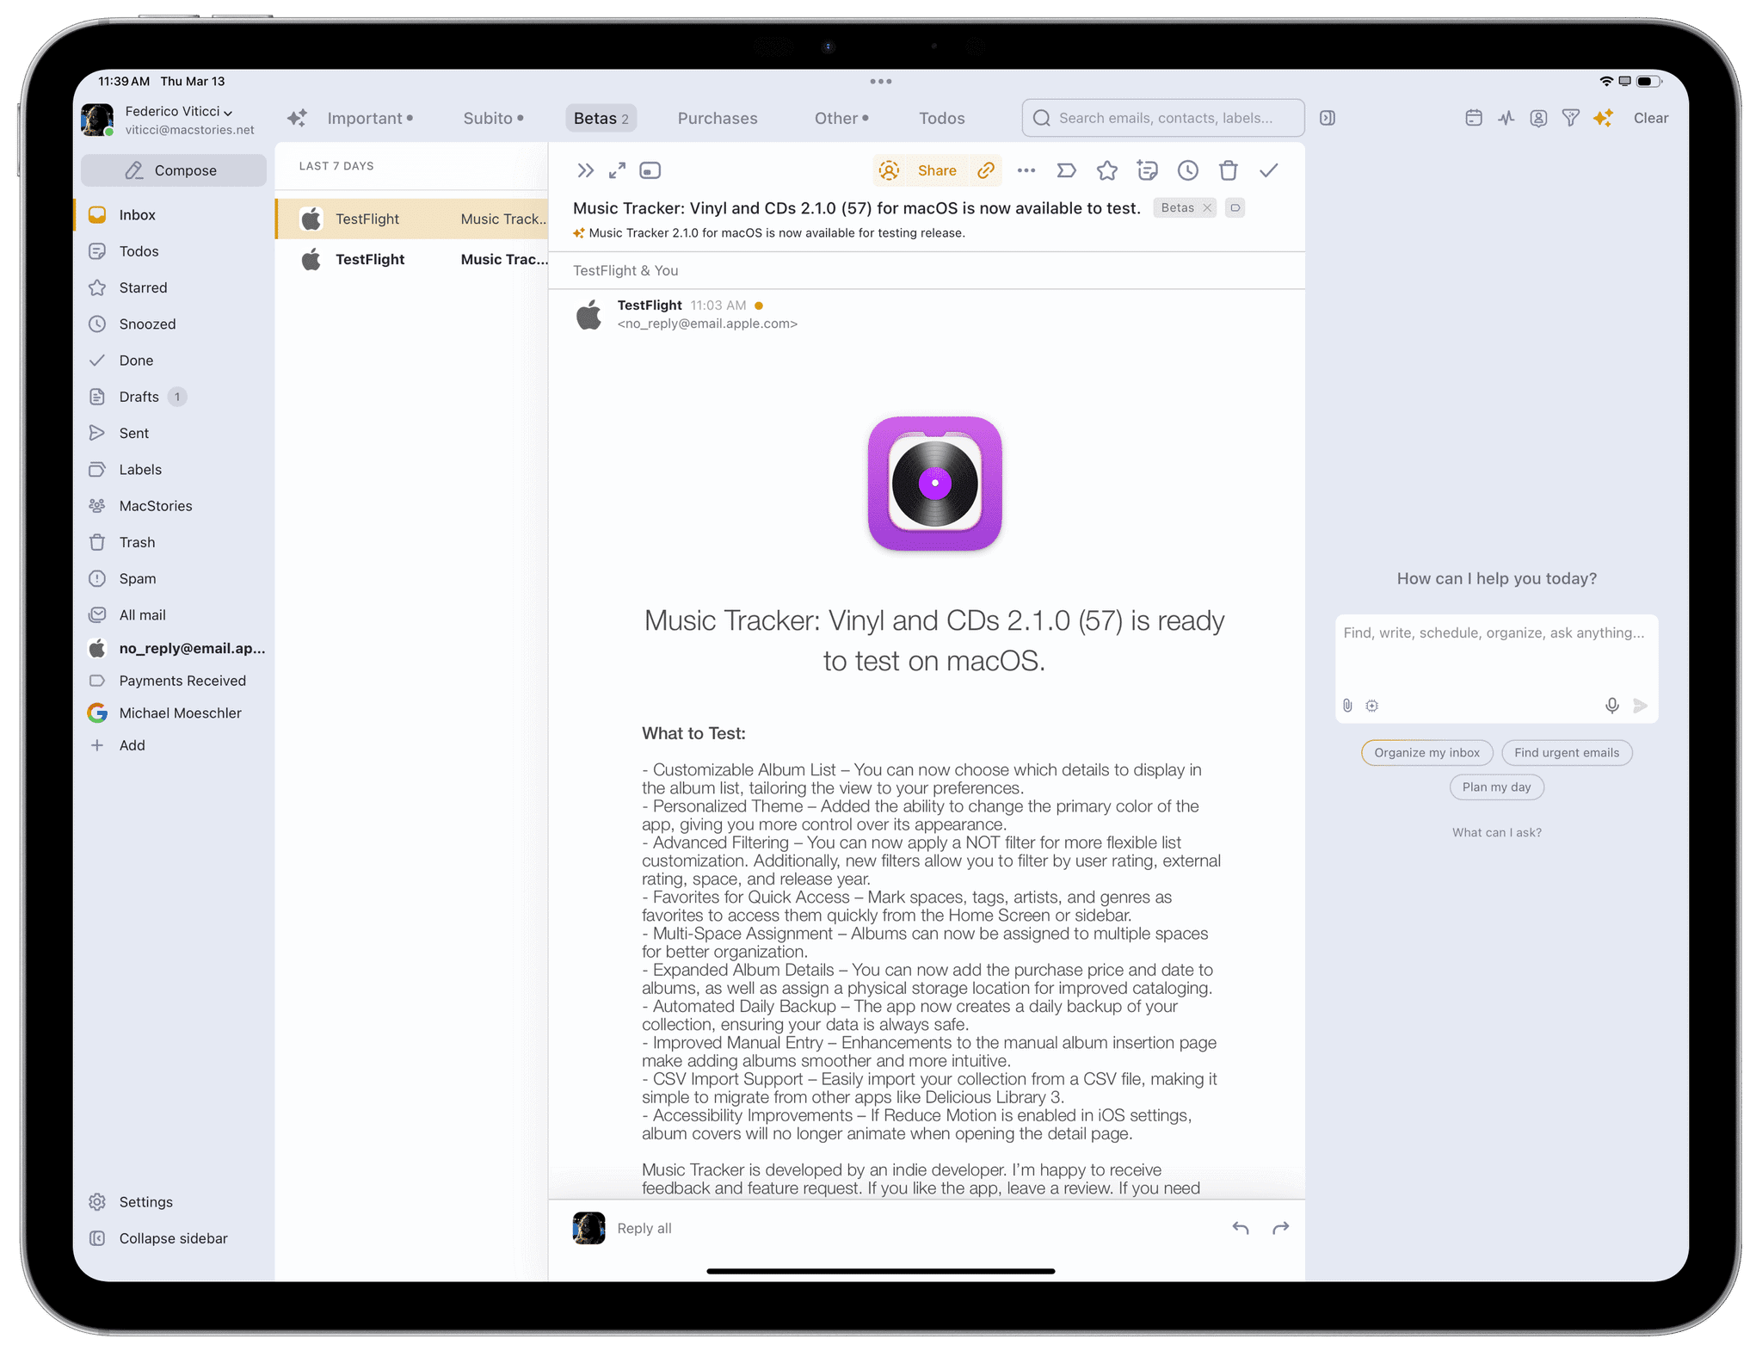
Task: Open Labels in the sidebar
Action: [174, 470]
